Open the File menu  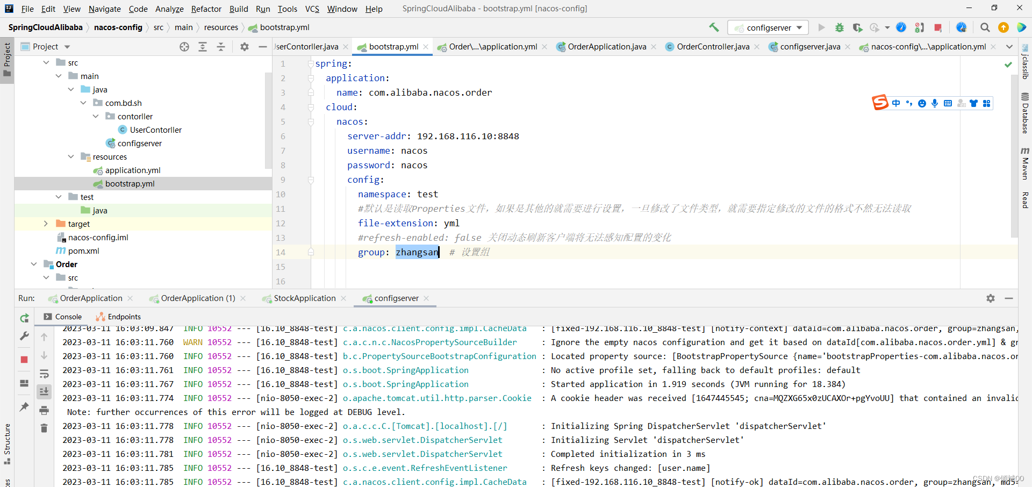pyautogui.click(x=27, y=9)
